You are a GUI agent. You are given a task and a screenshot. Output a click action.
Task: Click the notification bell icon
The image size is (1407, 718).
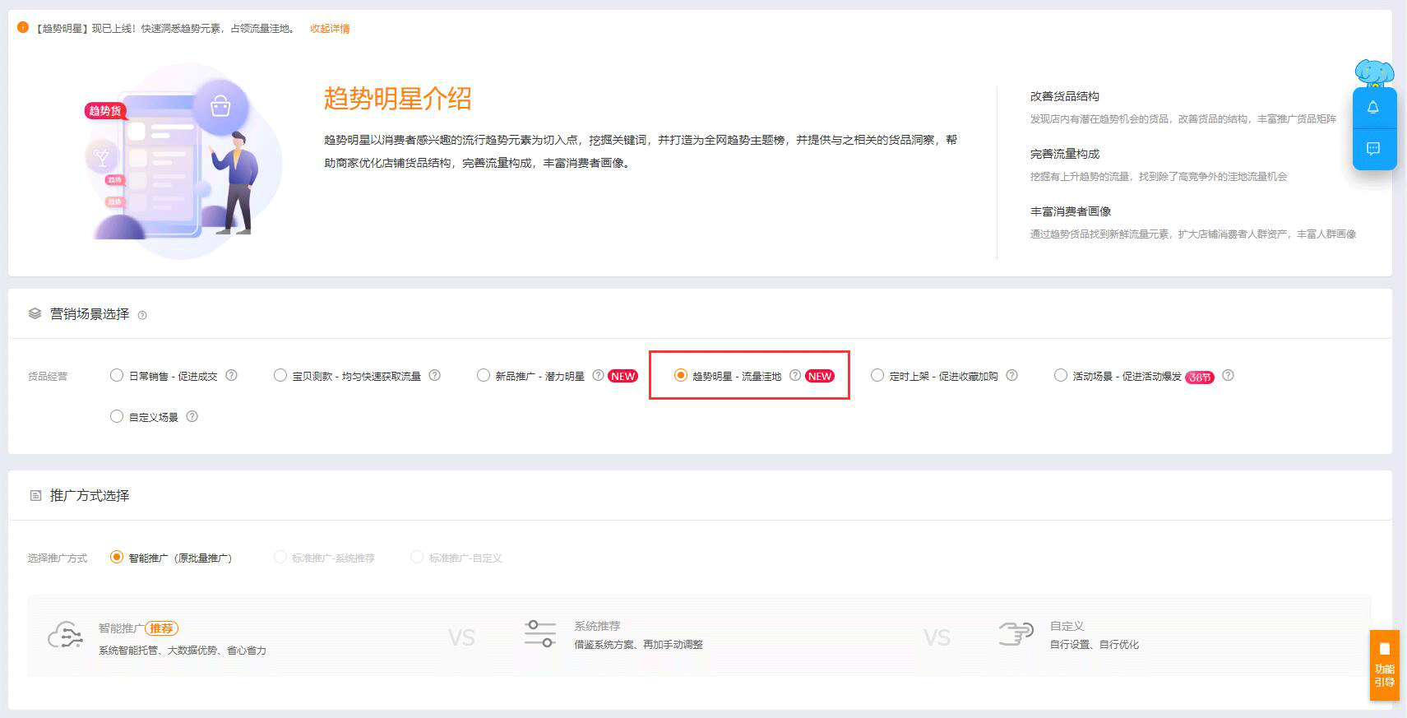pos(1372,108)
